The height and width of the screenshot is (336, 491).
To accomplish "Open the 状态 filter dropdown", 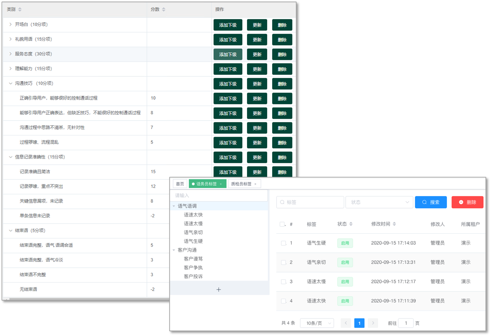I will coord(379,202).
